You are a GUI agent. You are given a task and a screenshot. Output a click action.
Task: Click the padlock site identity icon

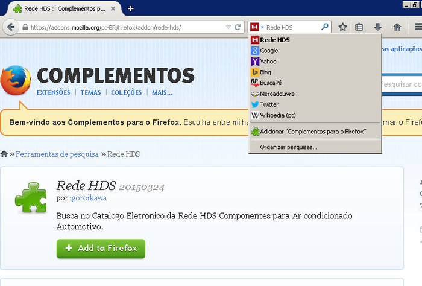(25, 27)
